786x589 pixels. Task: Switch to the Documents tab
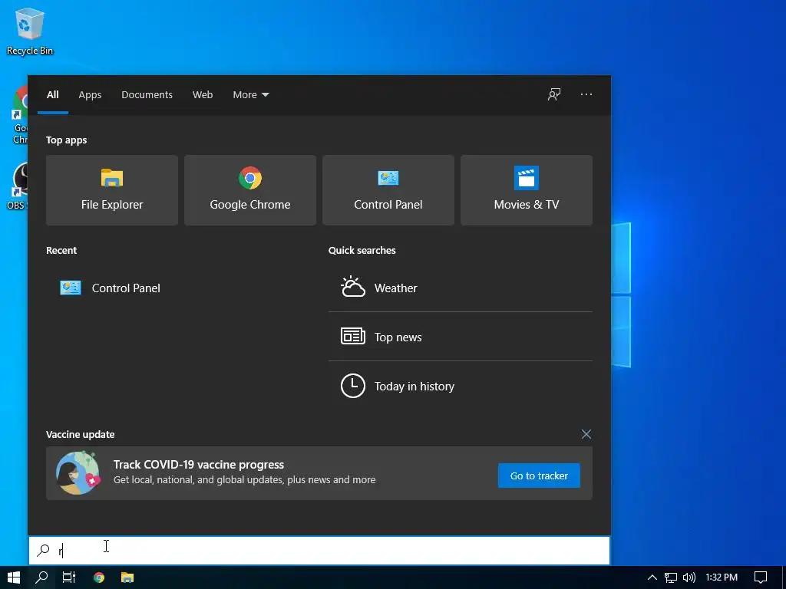click(147, 94)
